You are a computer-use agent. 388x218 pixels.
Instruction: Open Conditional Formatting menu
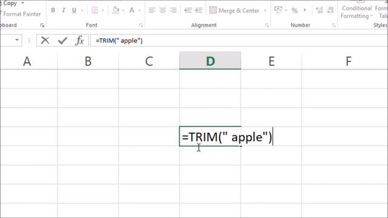pos(356,12)
